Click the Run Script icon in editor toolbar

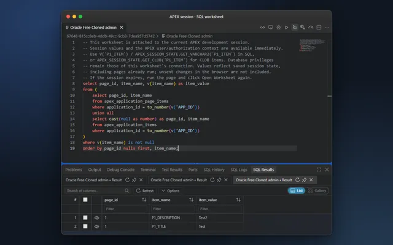(295, 27)
